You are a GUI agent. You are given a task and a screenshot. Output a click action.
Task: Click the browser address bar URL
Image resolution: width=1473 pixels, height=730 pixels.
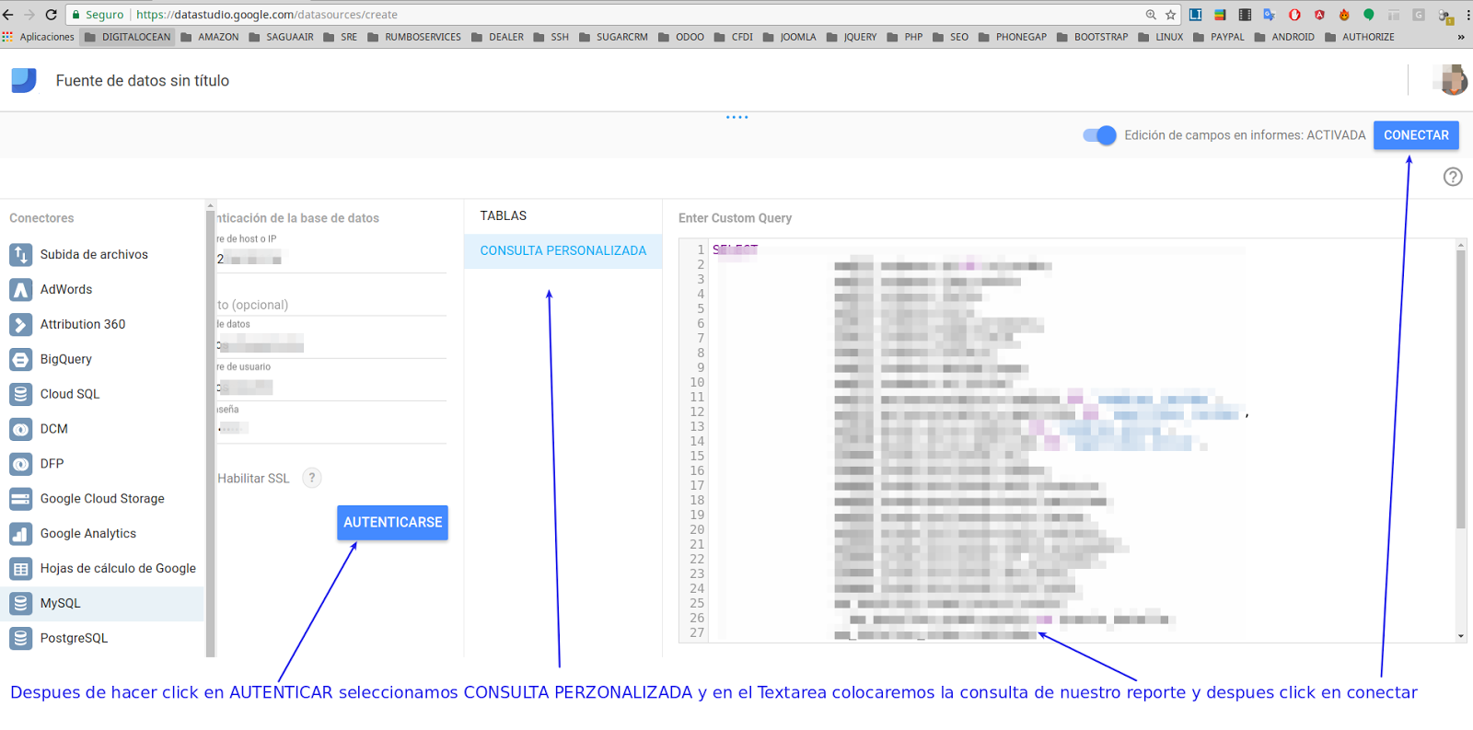(267, 15)
